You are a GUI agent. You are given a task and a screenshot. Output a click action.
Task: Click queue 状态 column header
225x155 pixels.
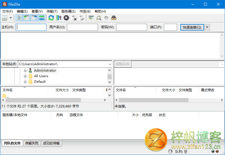pos(178,115)
